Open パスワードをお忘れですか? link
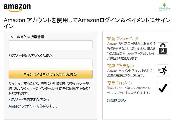Image resolution: width=173 pixels, height=123 pixels. point(29,99)
